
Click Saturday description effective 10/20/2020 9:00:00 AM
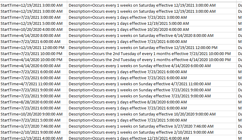click(152, 114)
